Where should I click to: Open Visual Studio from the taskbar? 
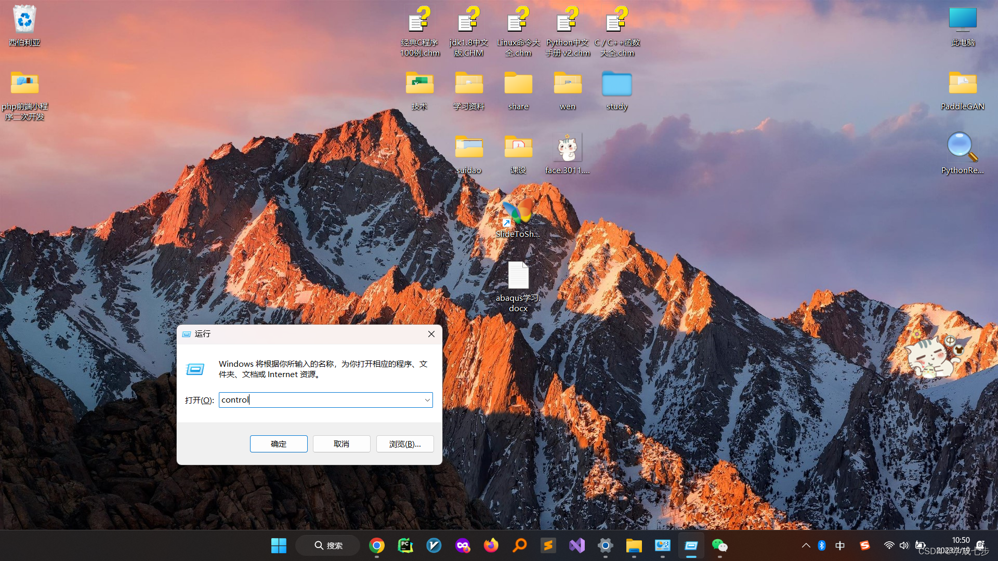pos(577,545)
